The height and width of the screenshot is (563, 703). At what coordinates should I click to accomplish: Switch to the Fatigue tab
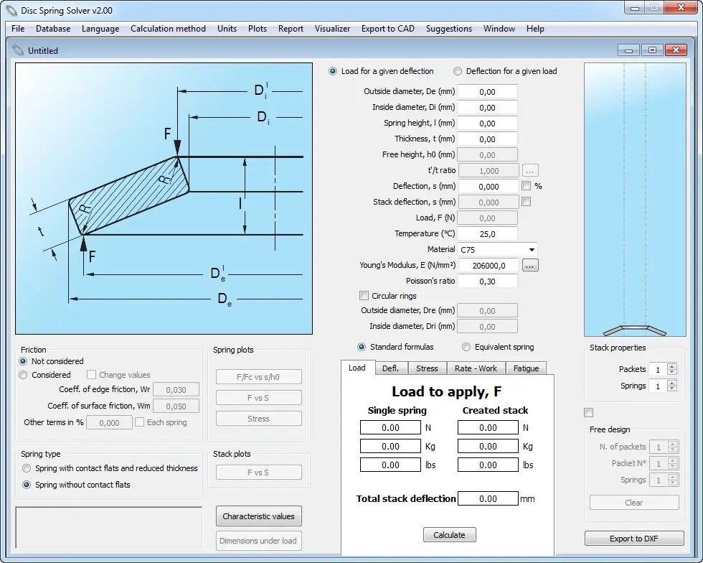(x=526, y=368)
